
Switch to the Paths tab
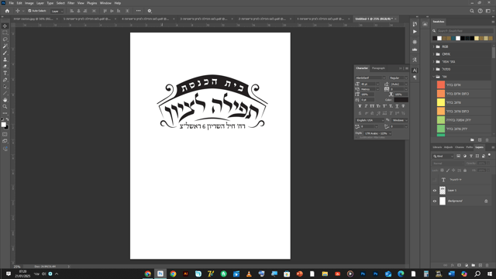[470, 147]
